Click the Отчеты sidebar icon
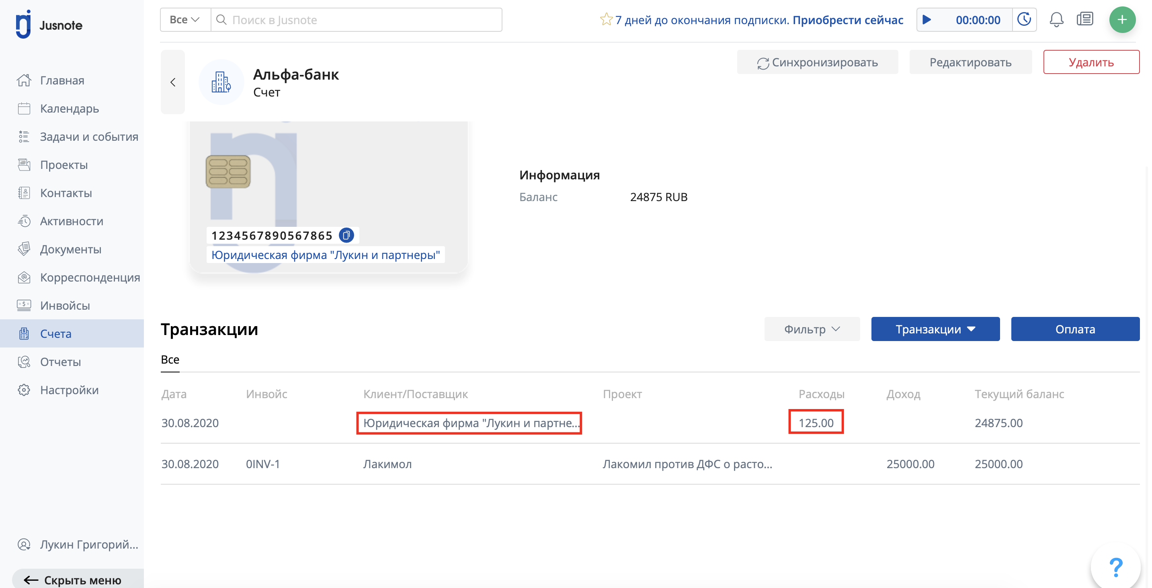The image size is (1152, 588). (x=24, y=362)
